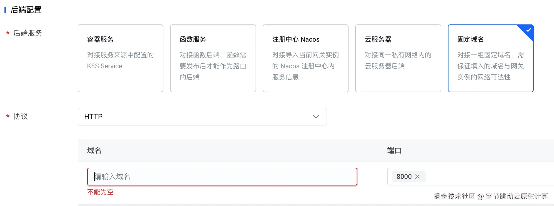Select the 注册中心 Nacos card
Image resolution: width=554 pixels, height=206 pixels.
(305, 58)
